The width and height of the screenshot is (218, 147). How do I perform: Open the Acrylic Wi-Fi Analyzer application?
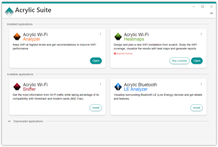coord(96,61)
